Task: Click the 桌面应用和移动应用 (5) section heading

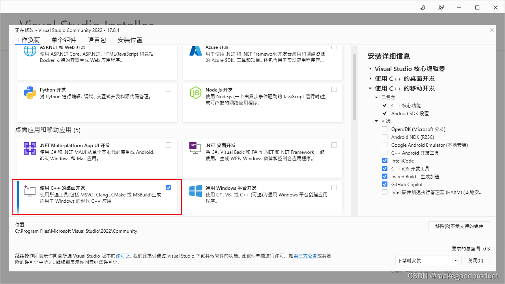Action: 48,130
